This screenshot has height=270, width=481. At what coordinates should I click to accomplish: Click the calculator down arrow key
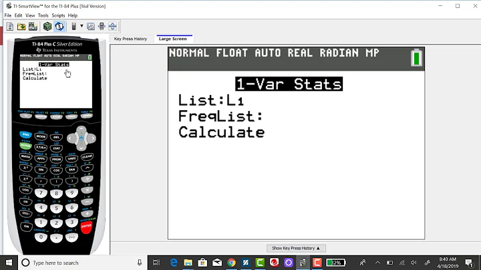coord(82,147)
